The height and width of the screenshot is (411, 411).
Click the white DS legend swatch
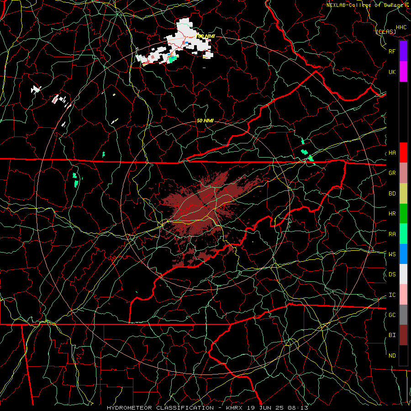[403, 274]
